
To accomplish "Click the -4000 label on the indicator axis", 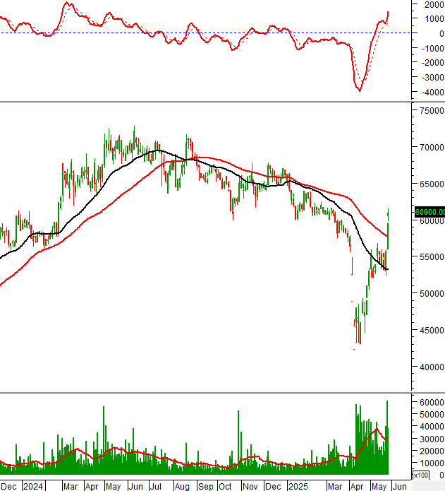I will [x=433, y=93].
